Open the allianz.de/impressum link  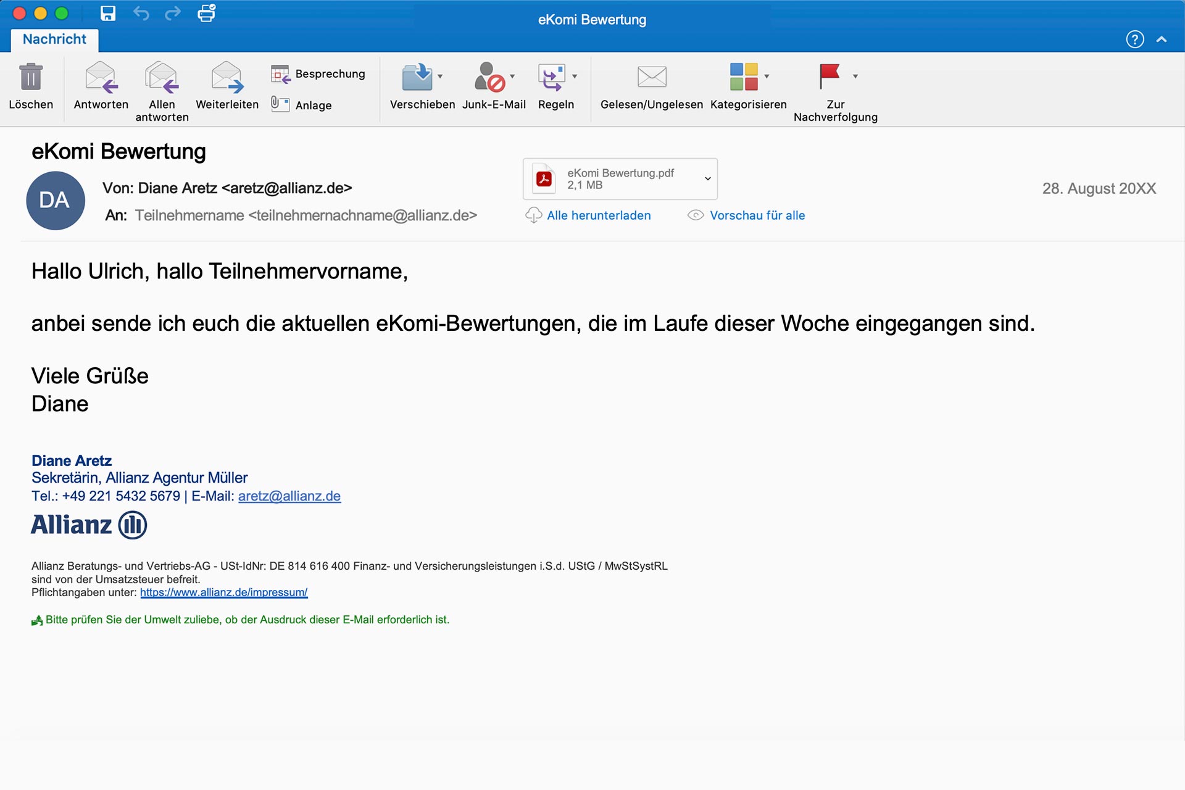click(x=223, y=592)
